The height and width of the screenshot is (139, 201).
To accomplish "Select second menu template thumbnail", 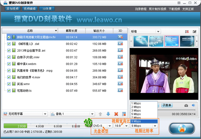I will [x=156, y=41].
